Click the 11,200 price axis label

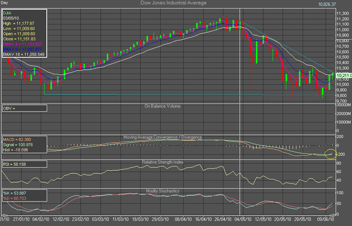pos(343,19)
